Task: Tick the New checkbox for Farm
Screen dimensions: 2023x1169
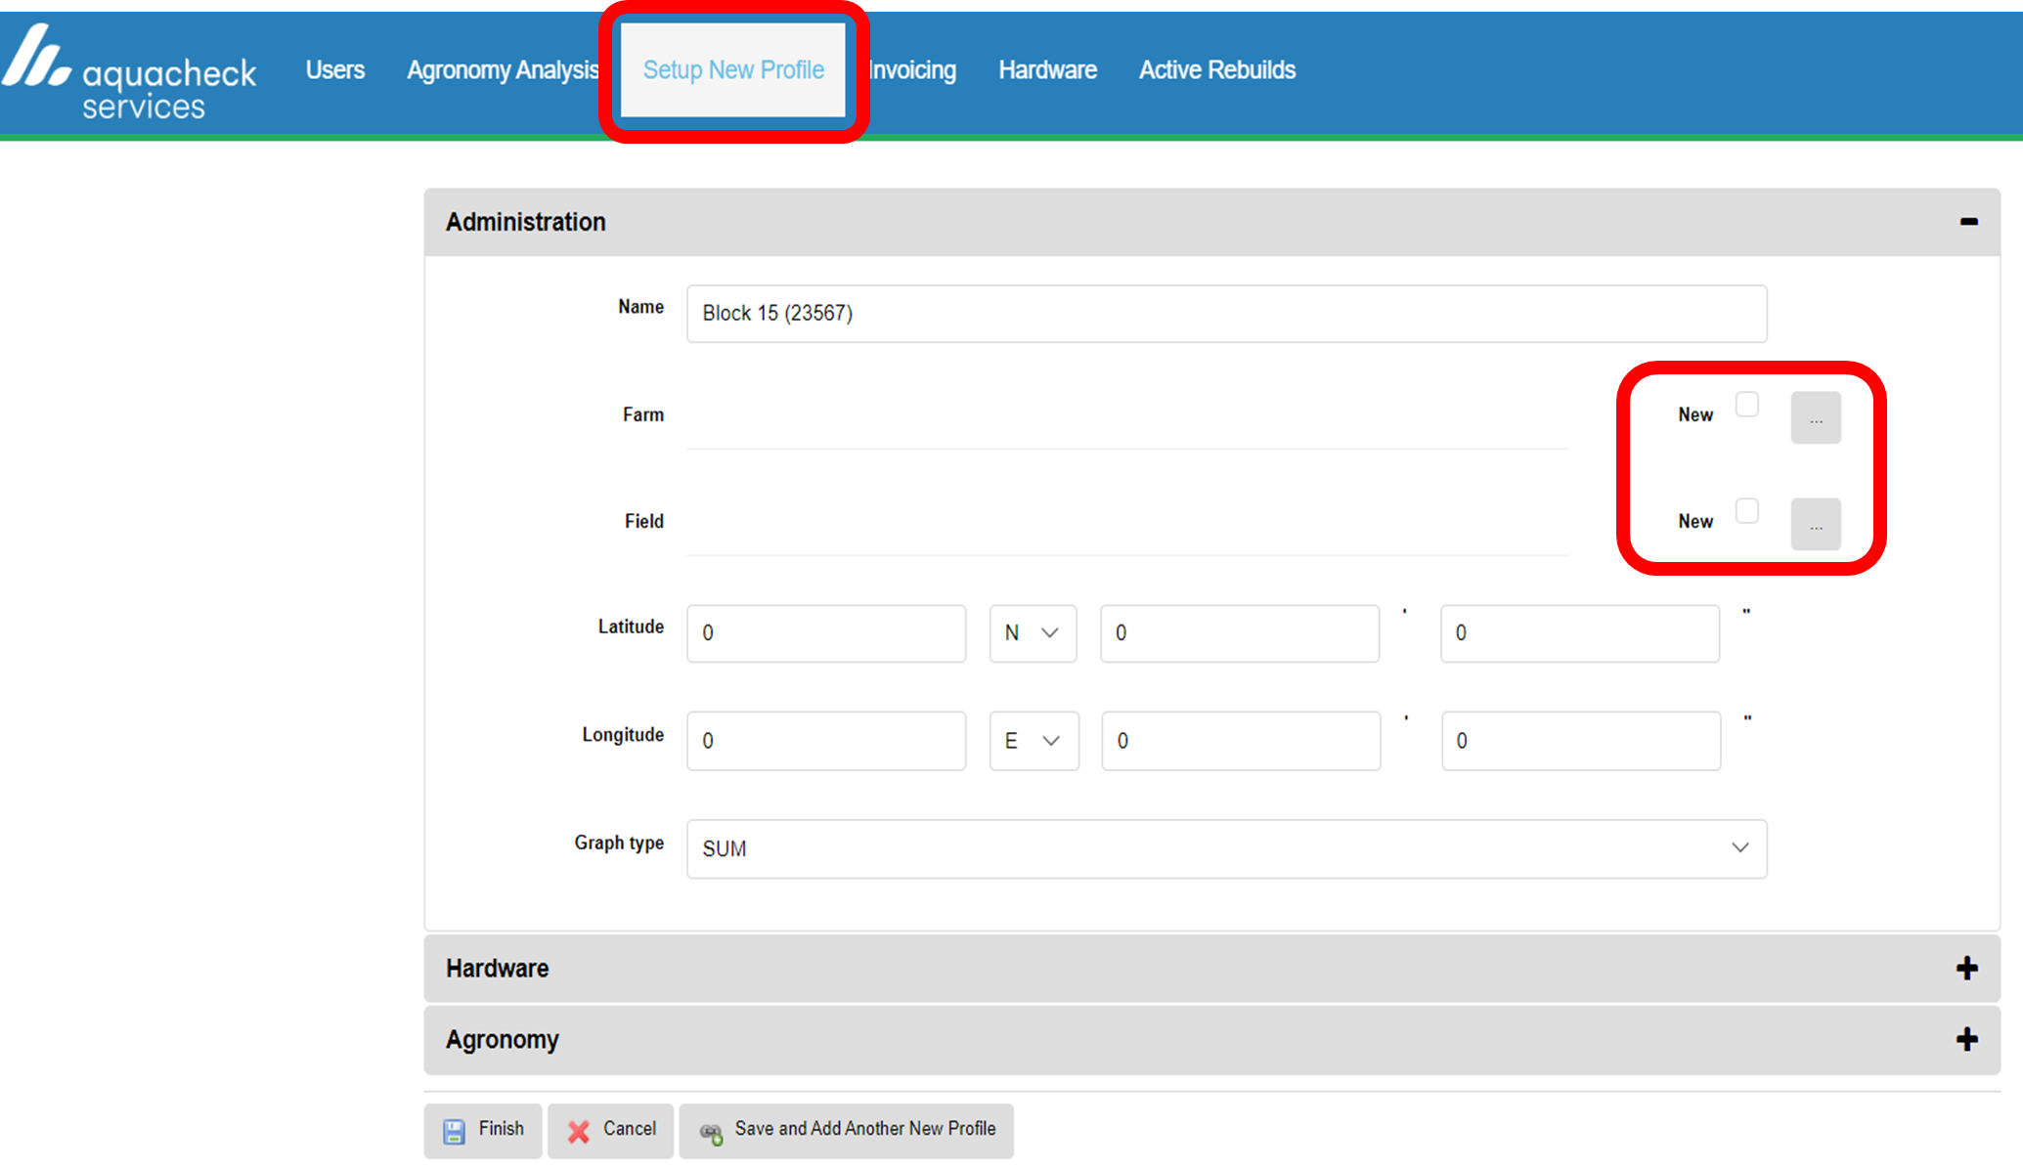Action: (x=1746, y=404)
